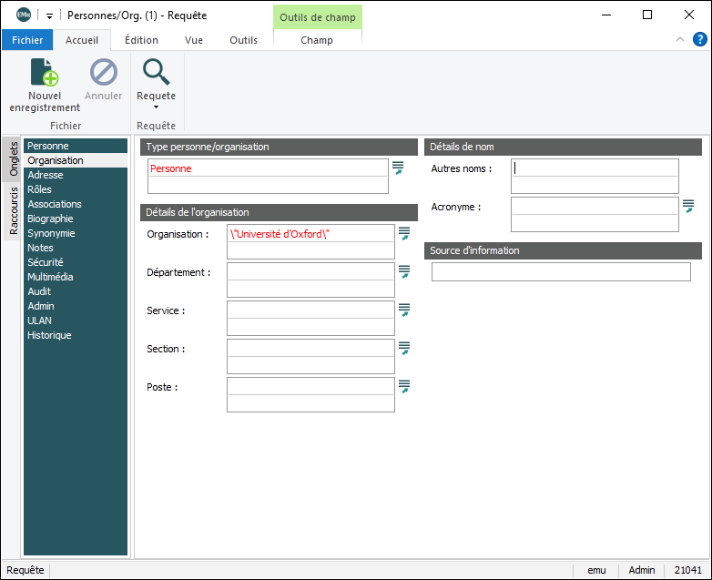Open the quick access toolbar dropdown
This screenshot has width=712, height=580.
point(49,15)
